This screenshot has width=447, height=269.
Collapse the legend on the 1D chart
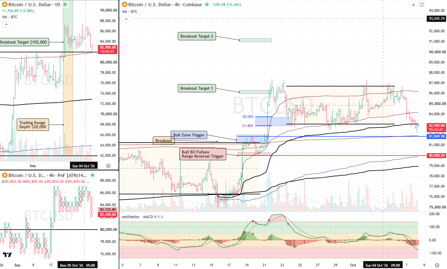pyautogui.click(x=6, y=24)
